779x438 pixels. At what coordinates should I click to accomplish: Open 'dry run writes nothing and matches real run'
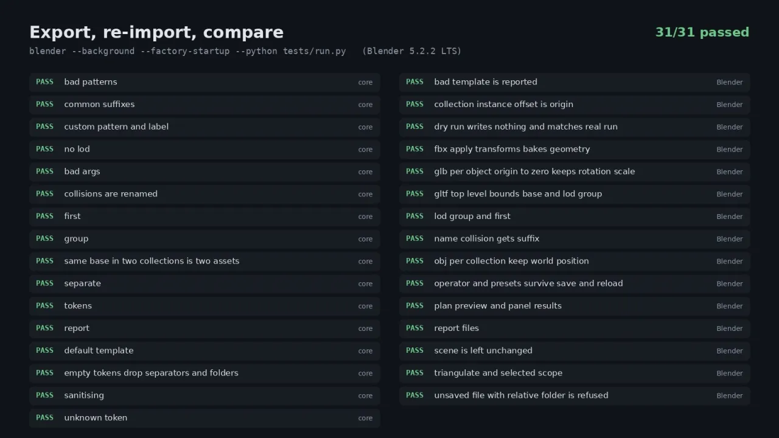click(575, 127)
